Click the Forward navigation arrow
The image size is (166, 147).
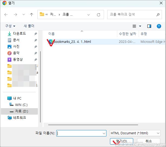point(15,15)
